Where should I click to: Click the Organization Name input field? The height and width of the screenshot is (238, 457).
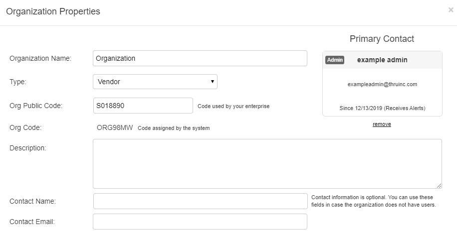200,58
